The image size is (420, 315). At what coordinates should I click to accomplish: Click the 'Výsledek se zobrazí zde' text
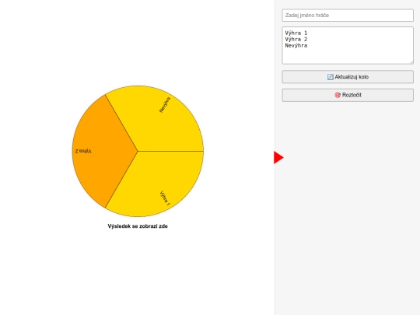coord(138,226)
